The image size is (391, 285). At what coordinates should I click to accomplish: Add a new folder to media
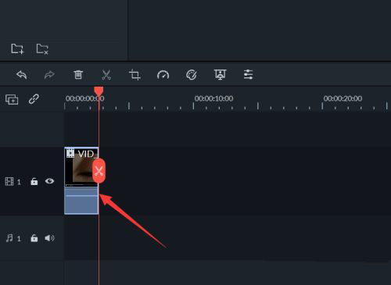tap(17, 48)
